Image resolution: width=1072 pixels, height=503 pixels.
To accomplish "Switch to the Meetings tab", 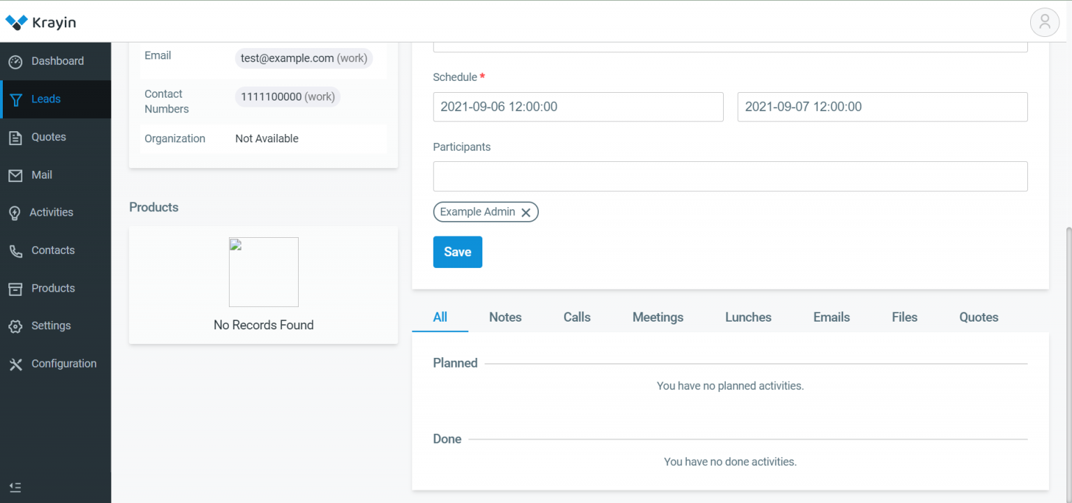I will coord(657,317).
